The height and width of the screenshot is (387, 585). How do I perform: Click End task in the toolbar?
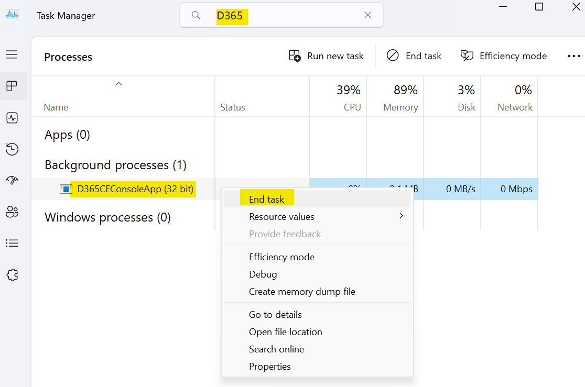[414, 56]
